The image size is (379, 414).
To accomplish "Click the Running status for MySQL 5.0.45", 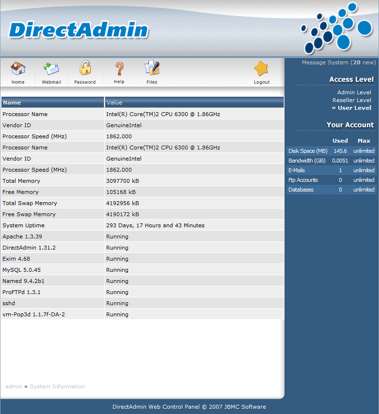I will pos(117,270).
